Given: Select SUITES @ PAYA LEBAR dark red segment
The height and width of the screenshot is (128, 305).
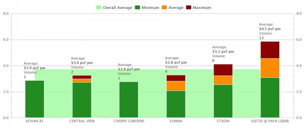Looking at the screenshot, I should (270, 50).
